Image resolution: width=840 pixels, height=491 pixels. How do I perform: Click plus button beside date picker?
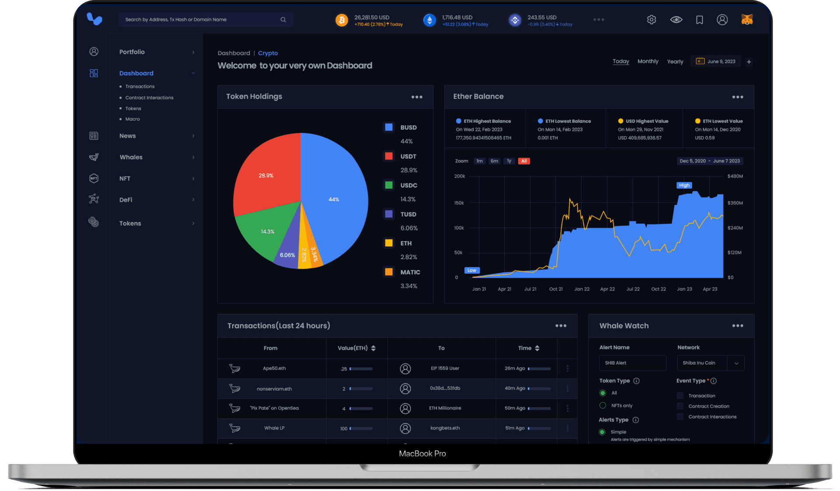[x=749, y=62]
